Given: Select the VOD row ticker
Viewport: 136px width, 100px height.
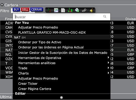Looking at the screenshot, I should 9,68.
